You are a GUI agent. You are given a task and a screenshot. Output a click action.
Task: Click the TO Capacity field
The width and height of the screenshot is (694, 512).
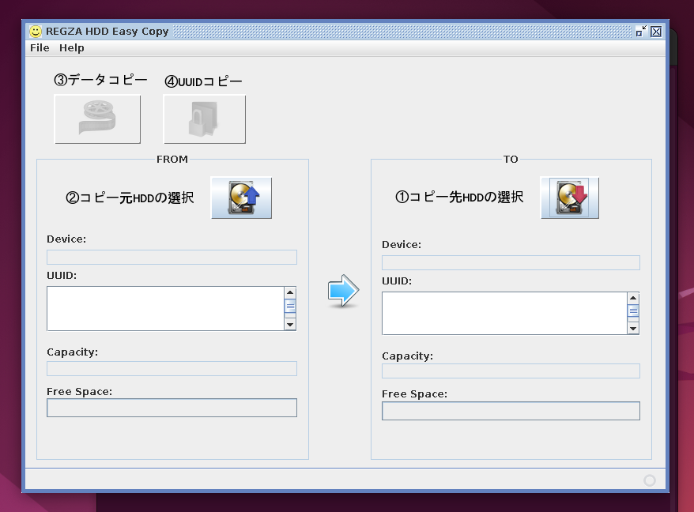click(511, 371)
